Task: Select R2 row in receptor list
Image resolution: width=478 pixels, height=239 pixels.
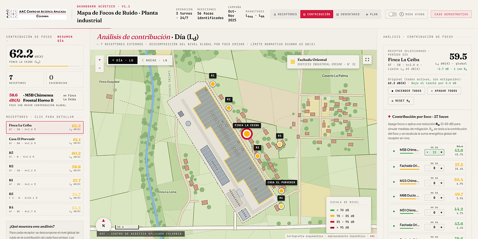Action: [45, 169]
